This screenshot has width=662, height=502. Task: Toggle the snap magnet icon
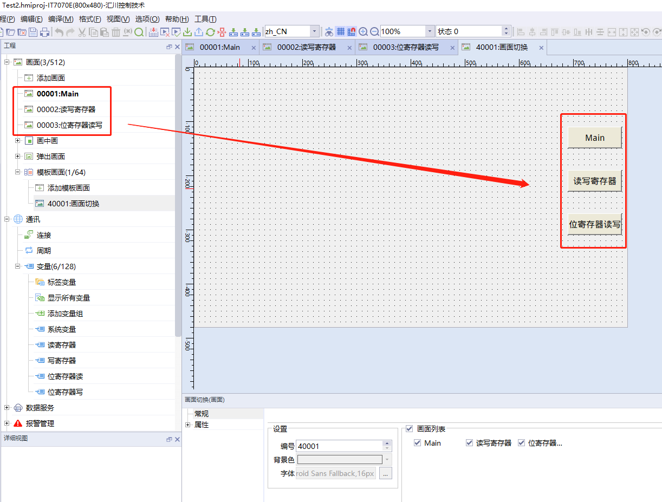tap(352, 32)
